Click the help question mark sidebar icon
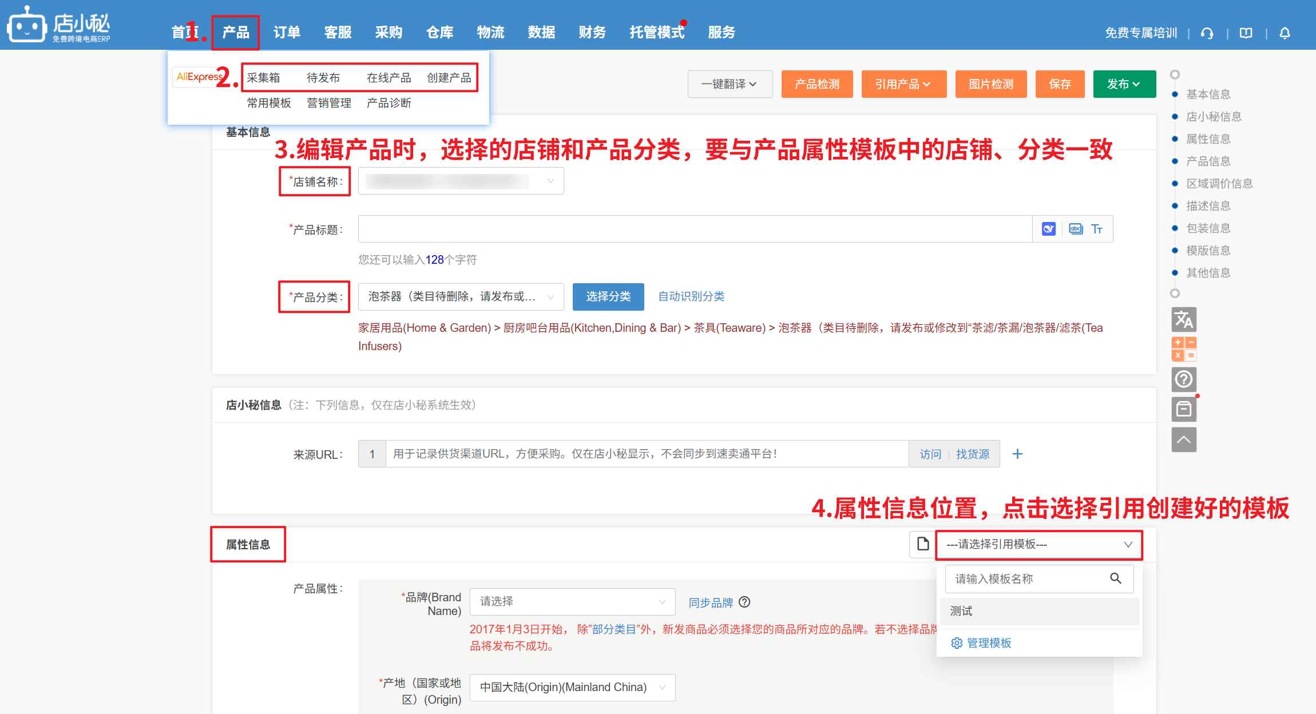 point(1183,379)
